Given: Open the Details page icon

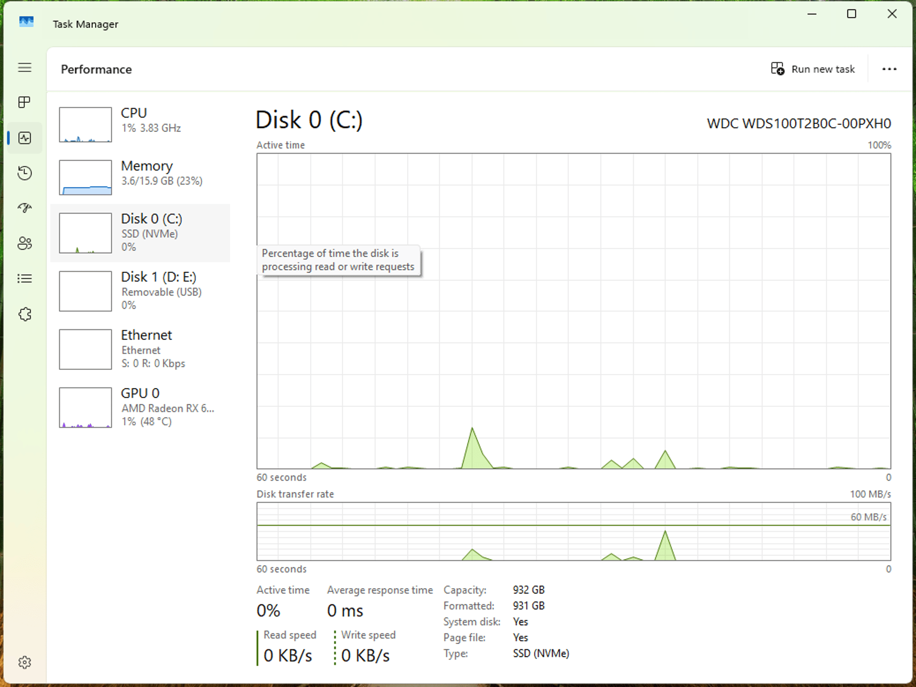Looking at the screenshot, I should click(25, 279).
